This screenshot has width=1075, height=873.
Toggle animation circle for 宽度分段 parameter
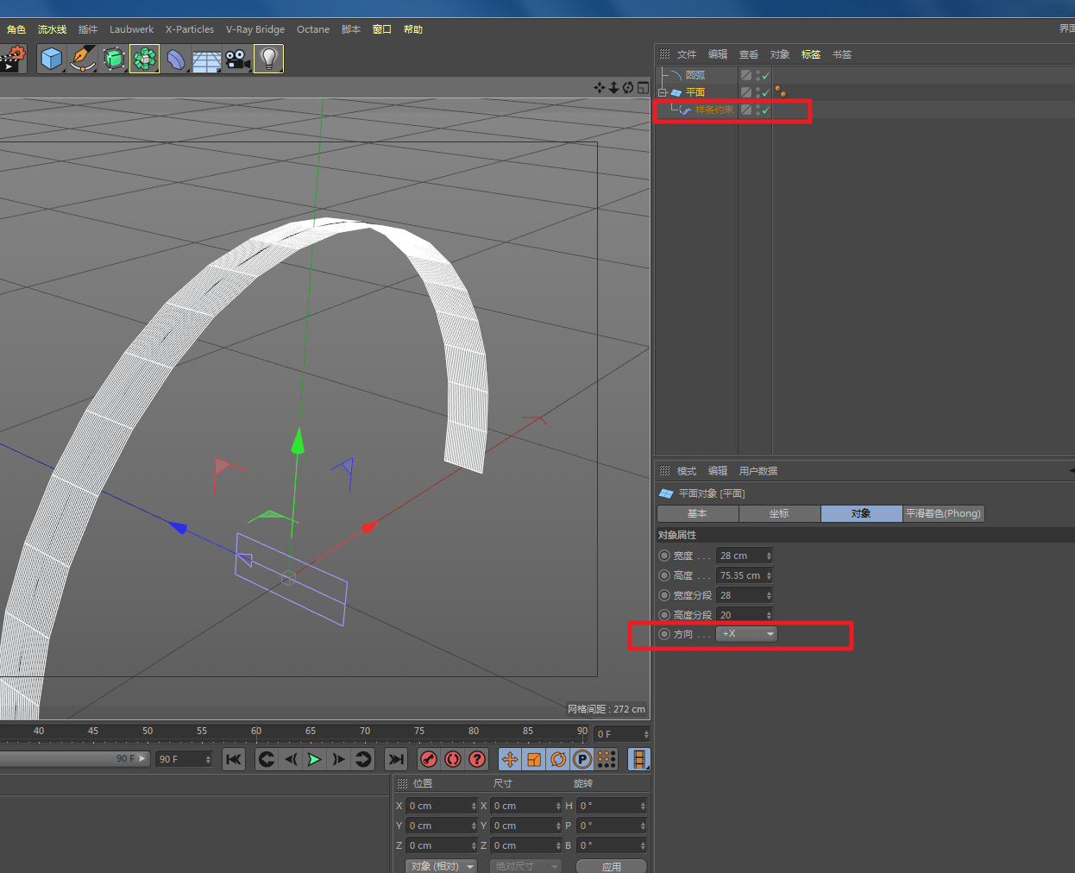pos(664,595)
